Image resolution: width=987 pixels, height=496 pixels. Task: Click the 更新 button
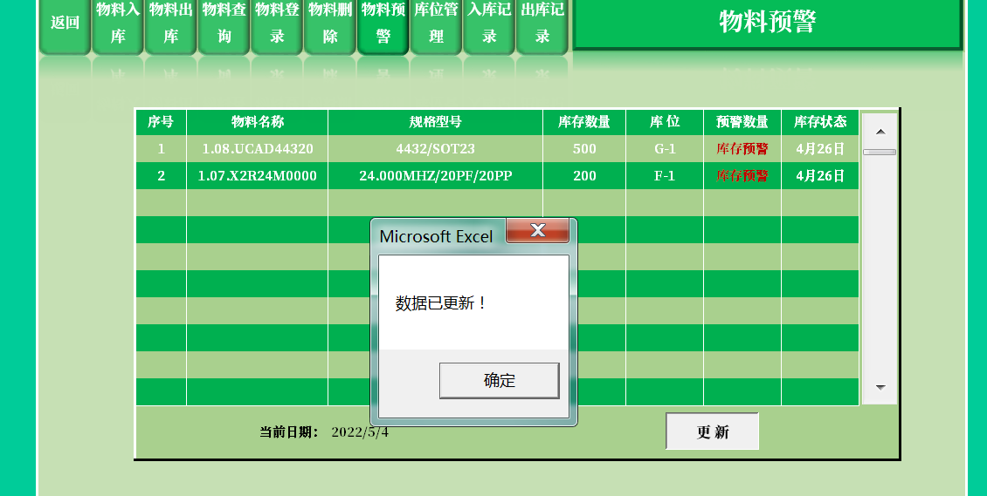(712, 431)
